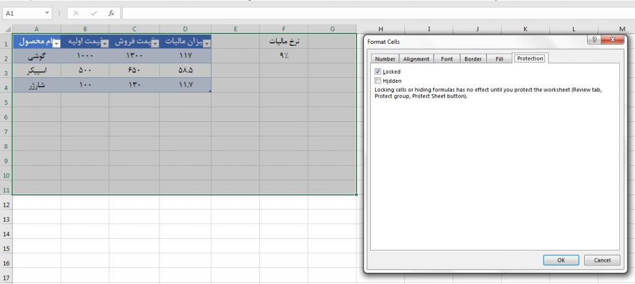Select column C header
This screenshot has width=635, height=284.
tap(134, 29)
